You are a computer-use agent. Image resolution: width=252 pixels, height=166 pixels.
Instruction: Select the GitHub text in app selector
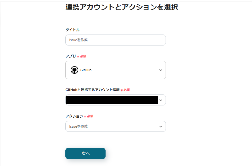86,70
